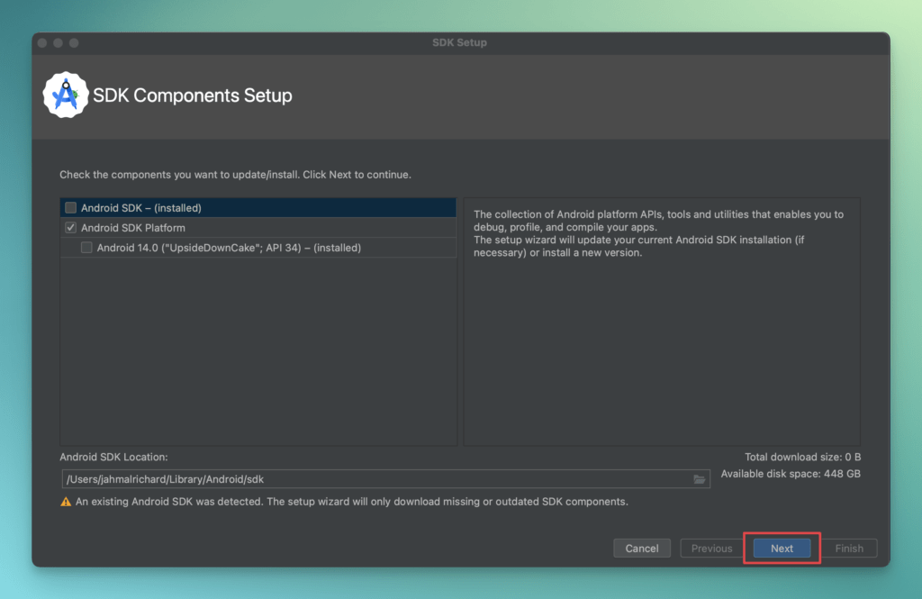Screen dimensions: 922x599
Task: Click the Finish button
Action: pos(849,548)
